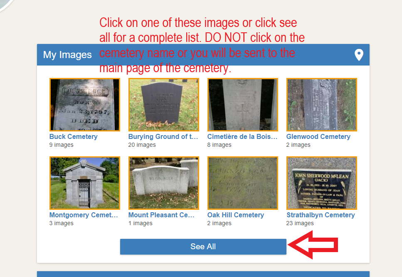Open the Burying Ground gravestone thumbnail
Screen dimensions: 402x277
(x=163, y=104)
